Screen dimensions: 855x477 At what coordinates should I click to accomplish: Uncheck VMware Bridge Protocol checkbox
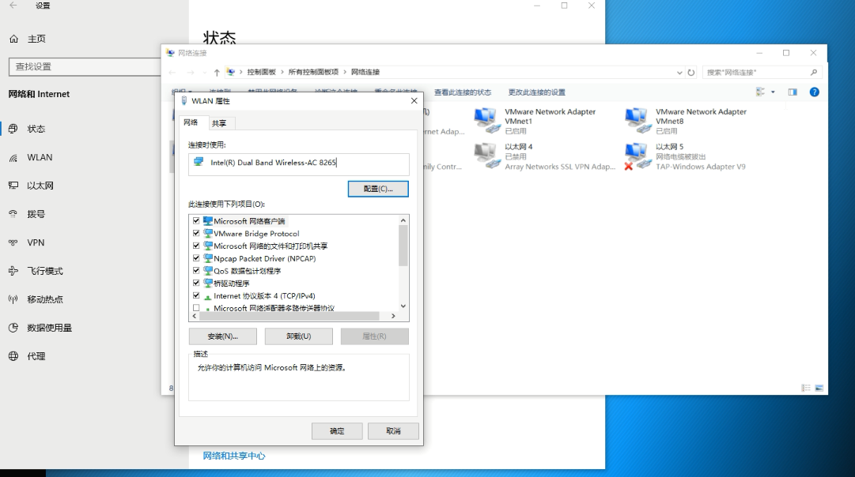pos(196,233)
